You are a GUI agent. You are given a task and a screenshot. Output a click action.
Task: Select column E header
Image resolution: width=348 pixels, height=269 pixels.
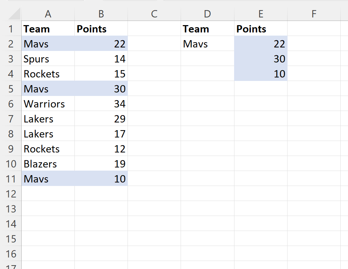pyautogui.click(x=261, y=14)
